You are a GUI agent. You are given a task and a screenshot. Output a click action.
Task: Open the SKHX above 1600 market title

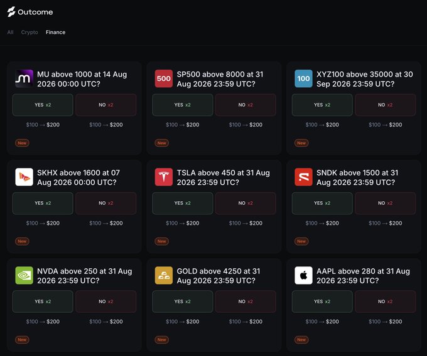(x=78, y=177)
